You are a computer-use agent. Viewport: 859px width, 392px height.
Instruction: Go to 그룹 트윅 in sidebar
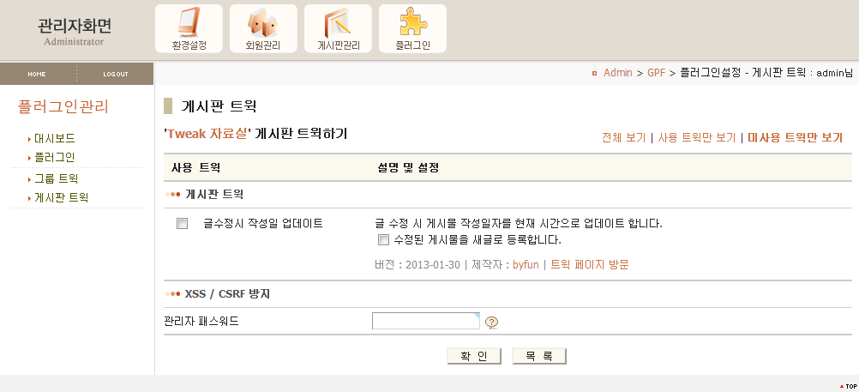56,179
